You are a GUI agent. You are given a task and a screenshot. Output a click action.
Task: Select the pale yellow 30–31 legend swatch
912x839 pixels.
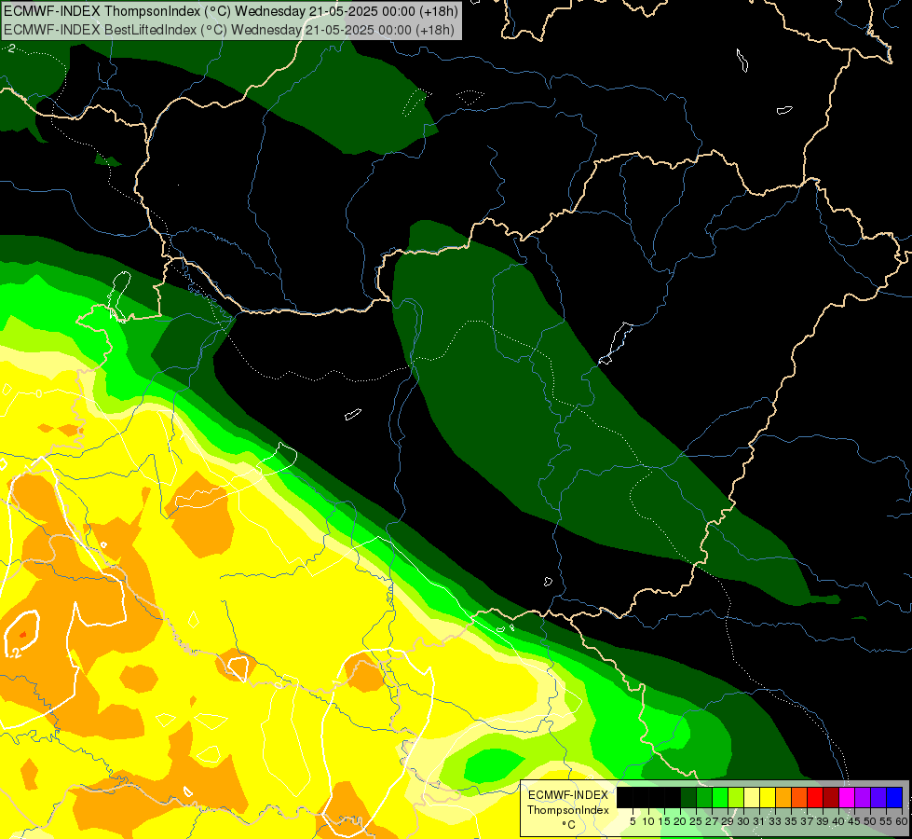(x=752, y=797)
